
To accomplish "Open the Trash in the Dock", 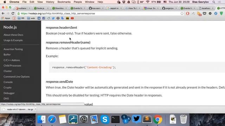I will coord(184,119).
